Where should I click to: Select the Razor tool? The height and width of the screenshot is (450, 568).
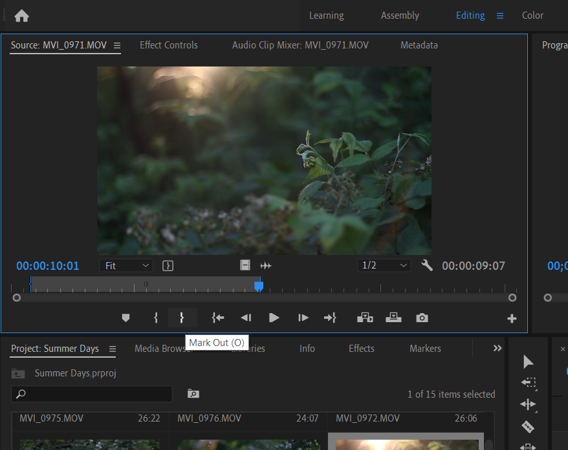click(x=528, y=426)
